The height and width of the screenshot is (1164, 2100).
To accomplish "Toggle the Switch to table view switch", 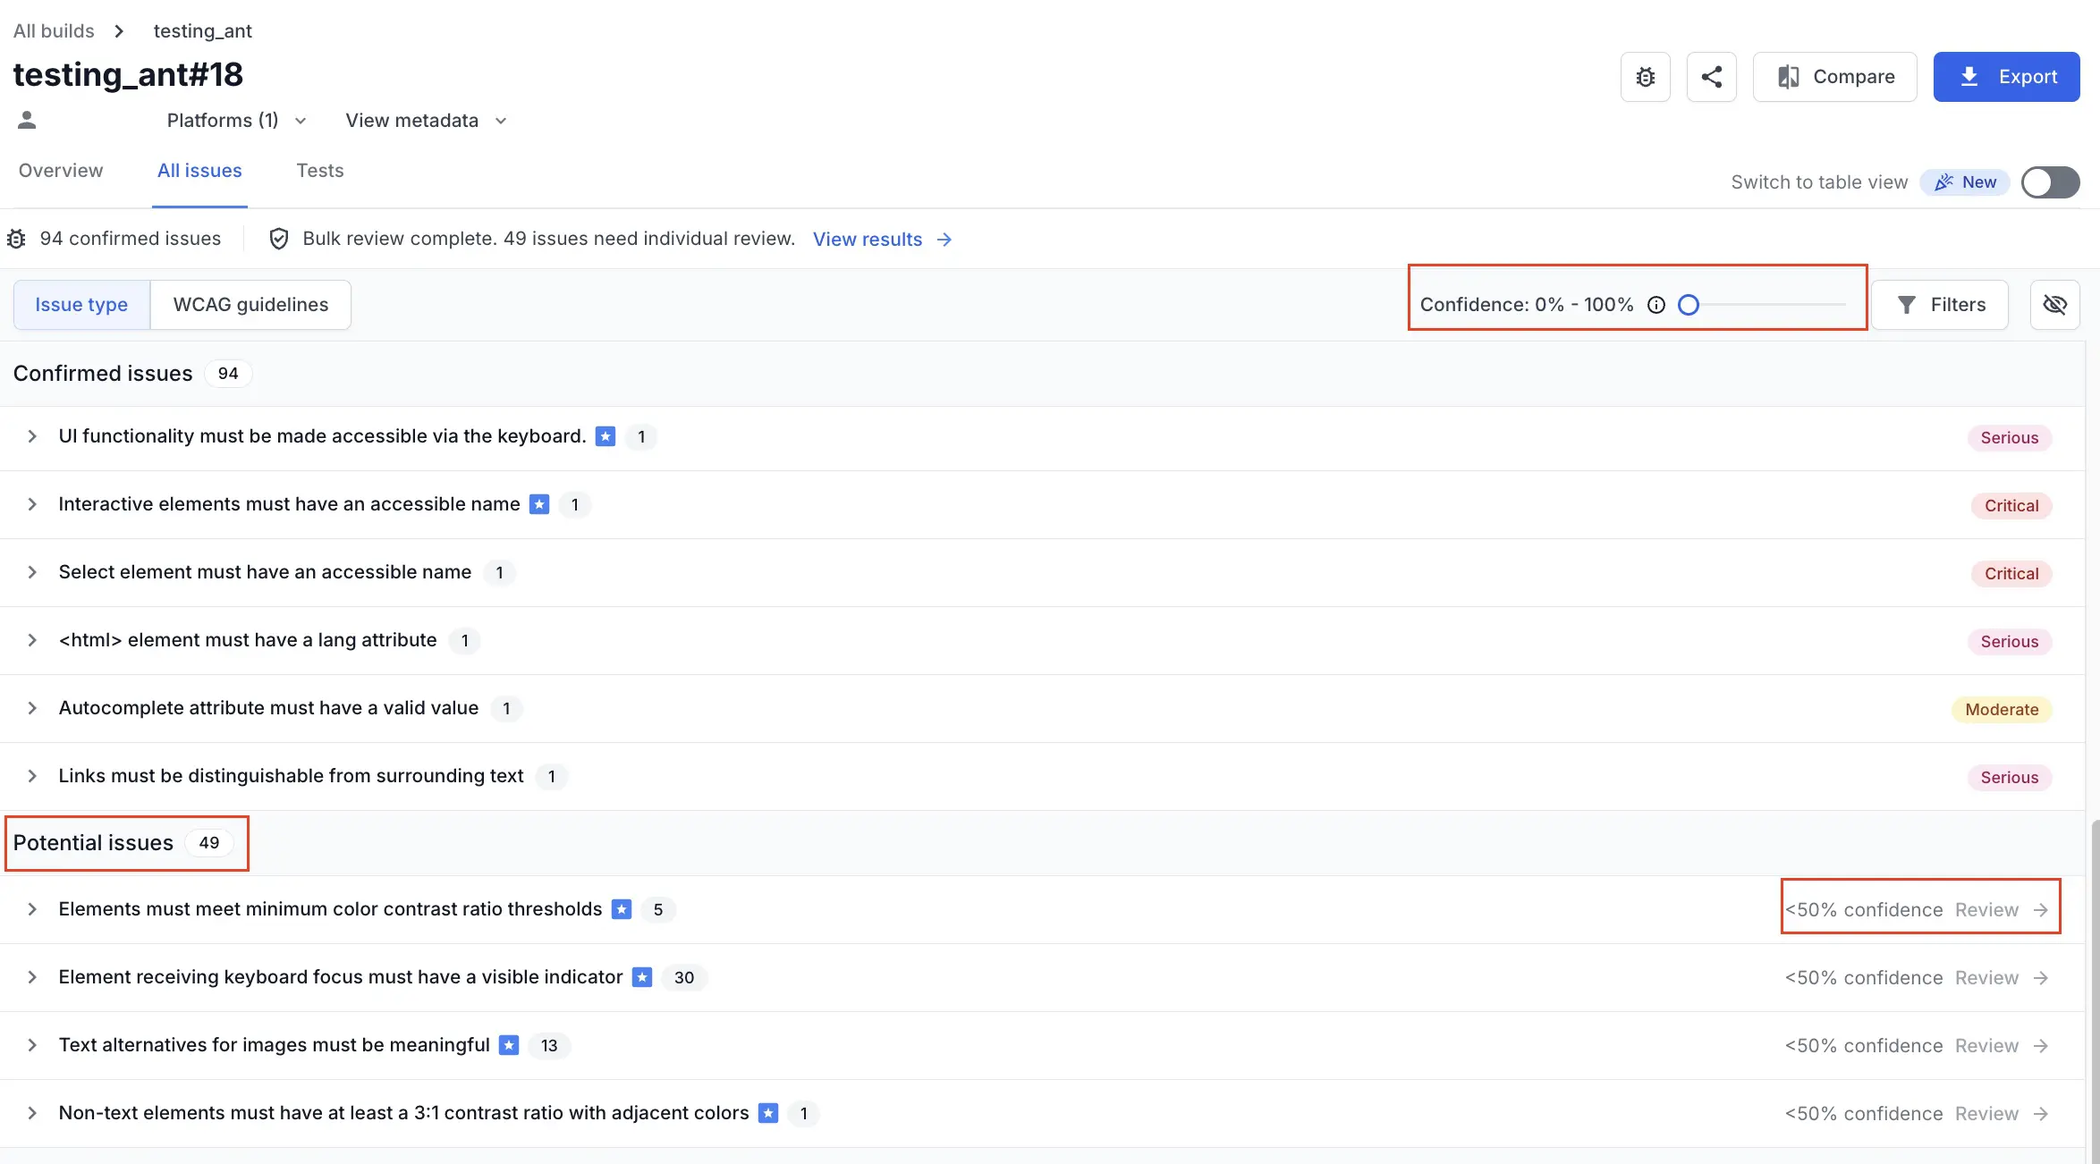I will [2050, 182].
